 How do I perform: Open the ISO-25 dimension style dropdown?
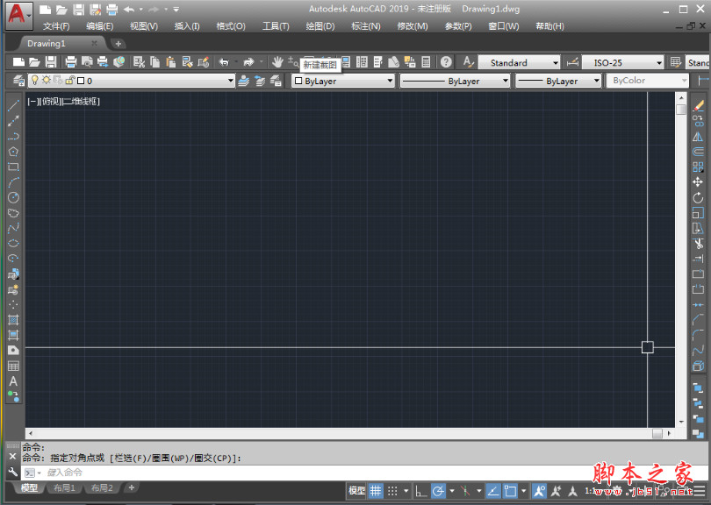click(658, 62)
